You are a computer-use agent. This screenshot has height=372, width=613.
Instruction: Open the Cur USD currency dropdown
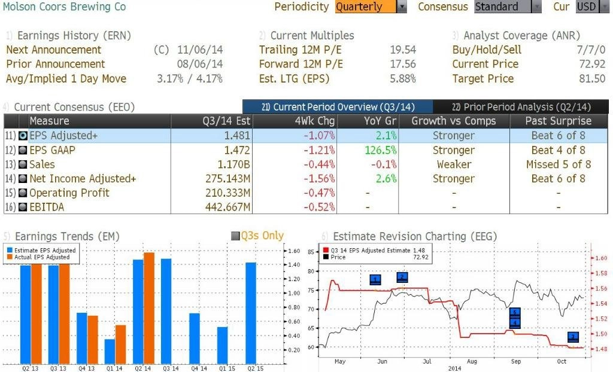coord(592,7)
